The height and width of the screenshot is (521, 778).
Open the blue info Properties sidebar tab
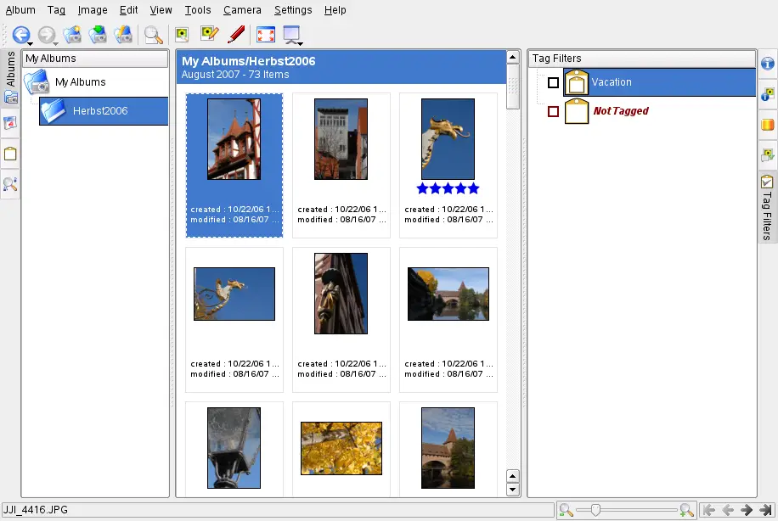point(768,64)
